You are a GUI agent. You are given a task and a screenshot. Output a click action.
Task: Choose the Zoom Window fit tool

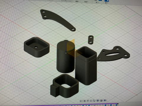click(x=94, y=101)
